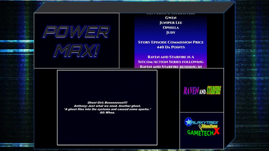The image size is (269, 151).
Task: Open the GalaxyTrex star logo
Action: click(188, 122)
